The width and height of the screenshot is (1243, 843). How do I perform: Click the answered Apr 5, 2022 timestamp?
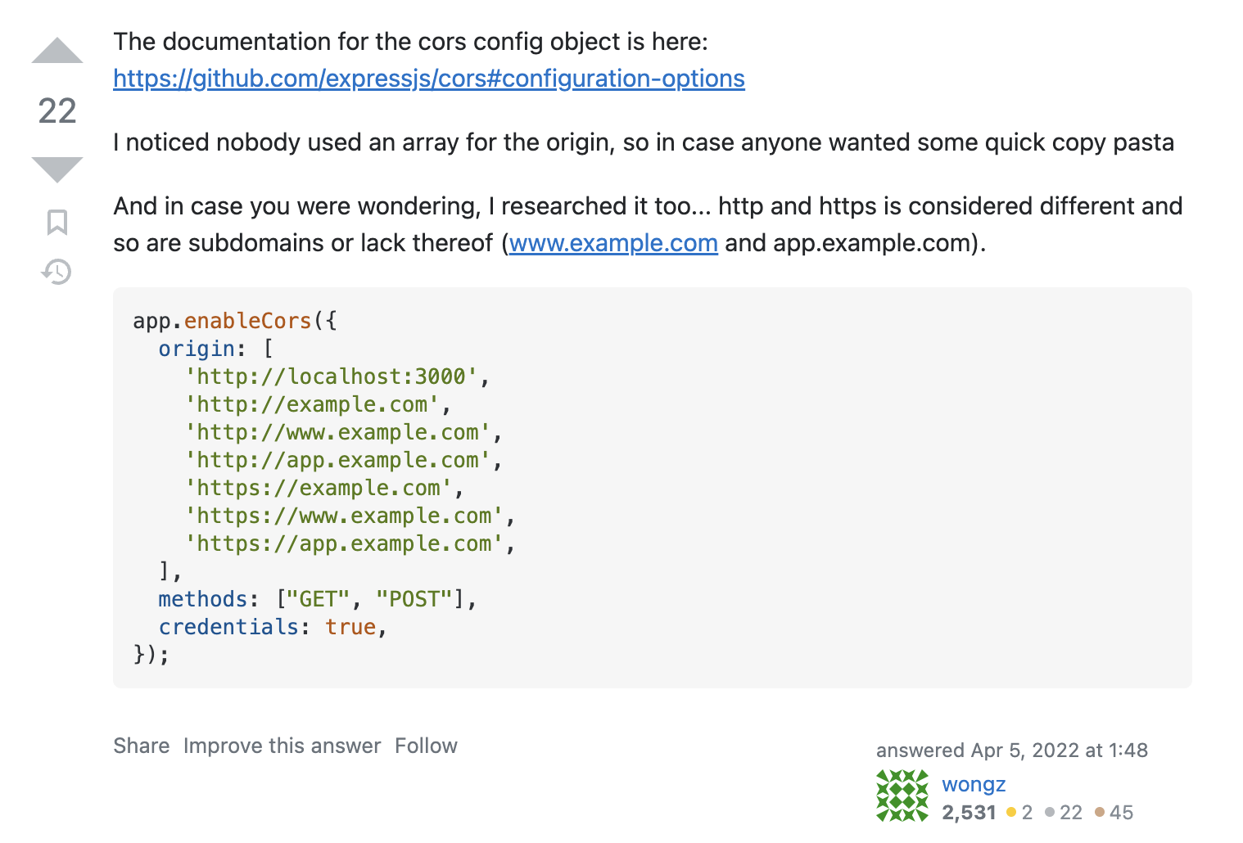point(1012,751)
